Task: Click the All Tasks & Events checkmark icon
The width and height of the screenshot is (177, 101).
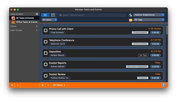Action: click(x=13, y=18)
